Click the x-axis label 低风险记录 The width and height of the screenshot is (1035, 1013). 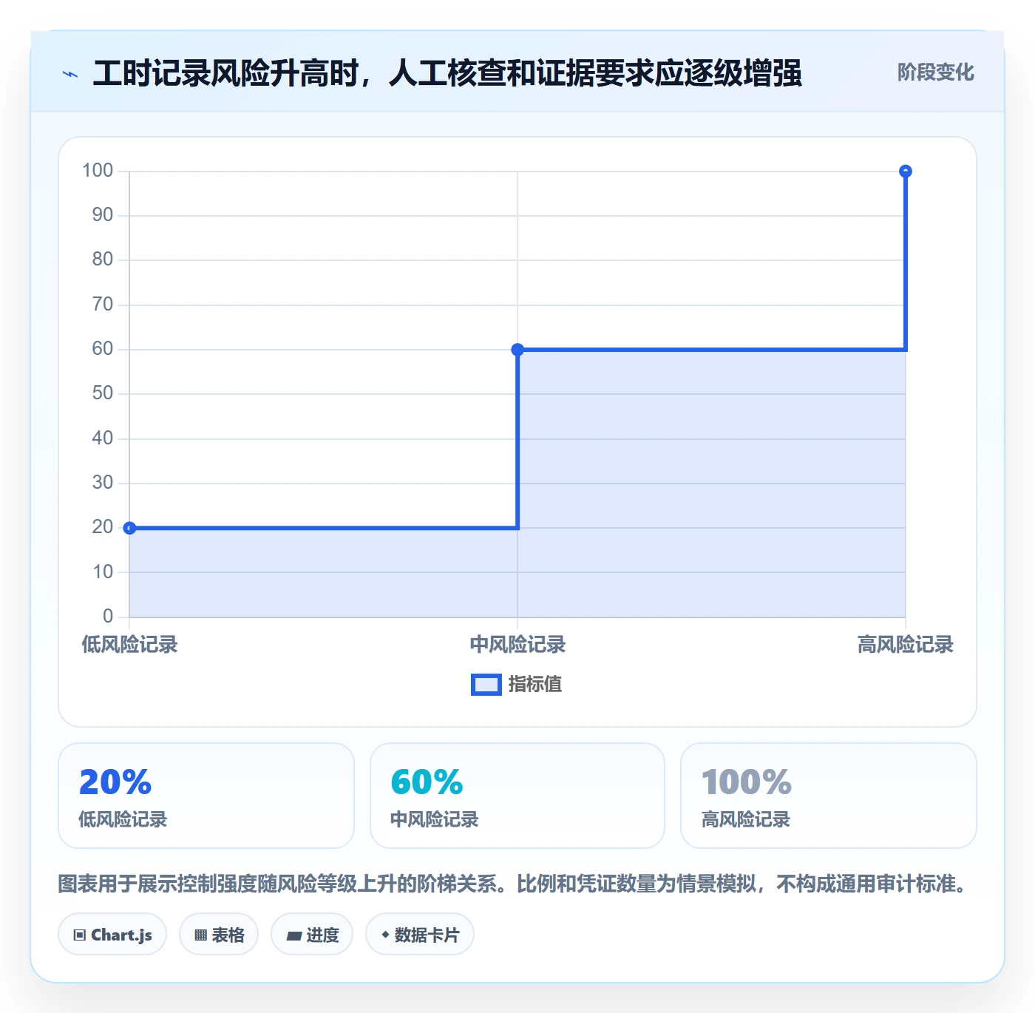(129, 645)
